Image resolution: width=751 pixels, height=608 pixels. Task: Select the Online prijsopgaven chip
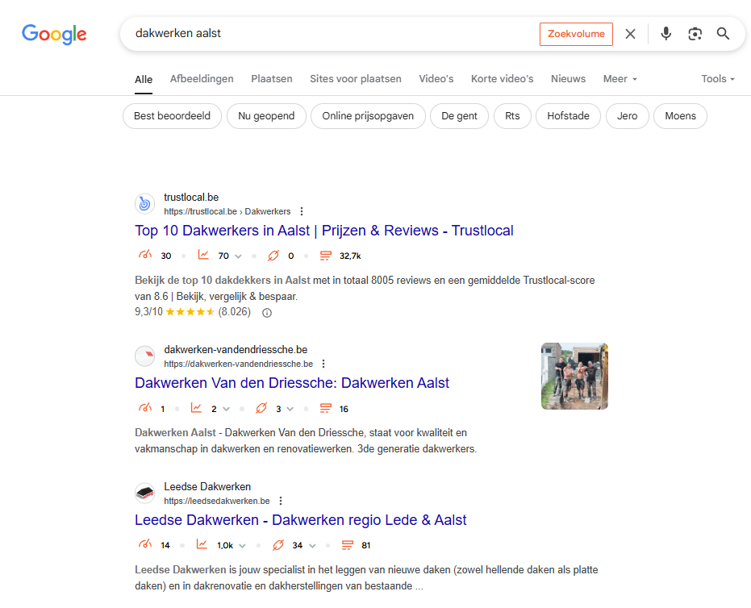coord(368,116)
